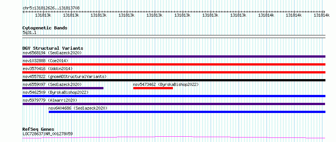Screen dimensions: 336x142
Task: Select the short red bar under nsv5473462
Action: pyautogui.click(x=153, y=88)
